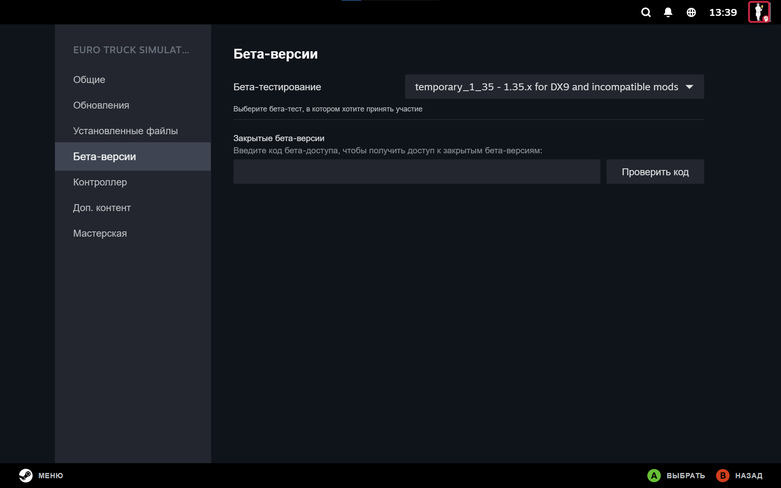Click the Бета-тестирование label

pos(277,87)
